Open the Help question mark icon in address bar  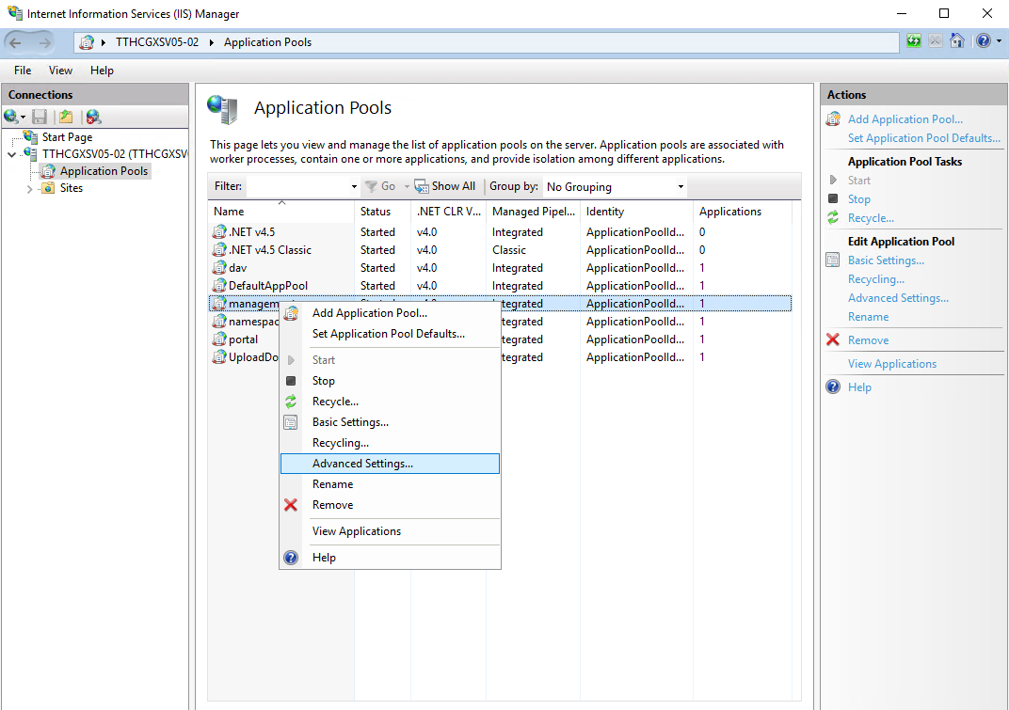pyautogui.click(x=983, y=41)
